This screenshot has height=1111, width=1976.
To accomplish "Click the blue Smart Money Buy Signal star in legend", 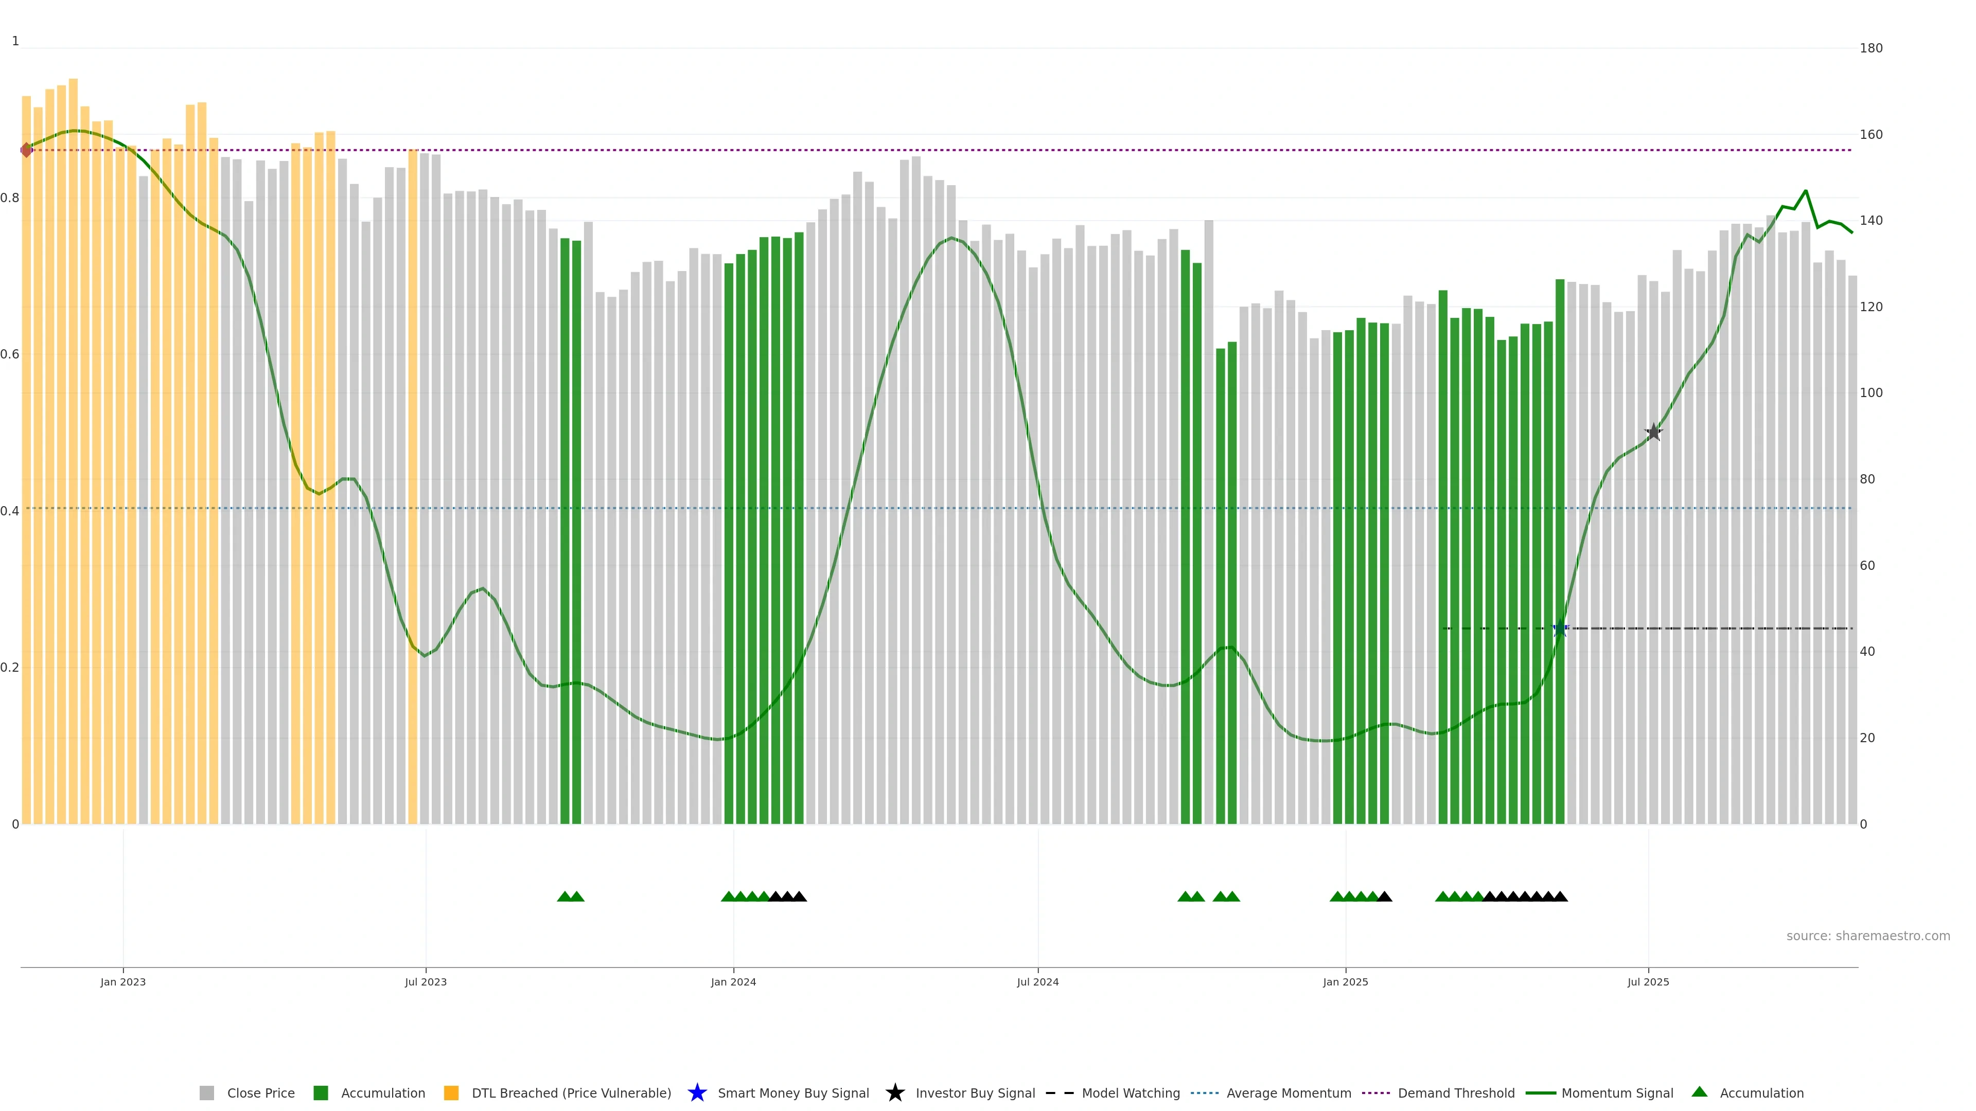I will 697,1092.
